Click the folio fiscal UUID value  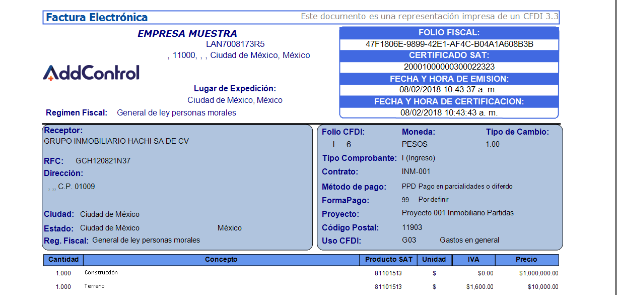click(x=449, y=44)
